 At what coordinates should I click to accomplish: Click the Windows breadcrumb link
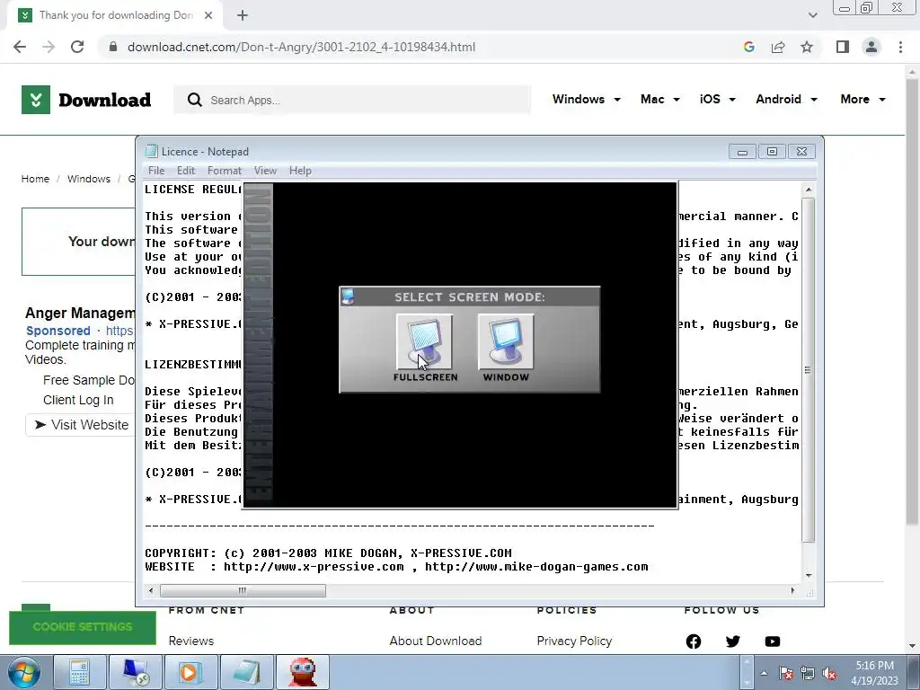89,179
